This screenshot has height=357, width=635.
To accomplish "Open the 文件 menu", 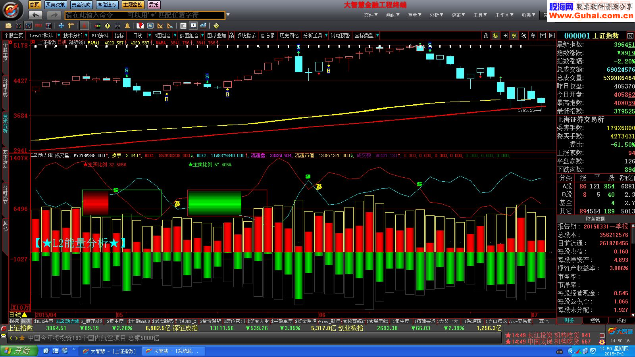I will (x=371, y=15).
